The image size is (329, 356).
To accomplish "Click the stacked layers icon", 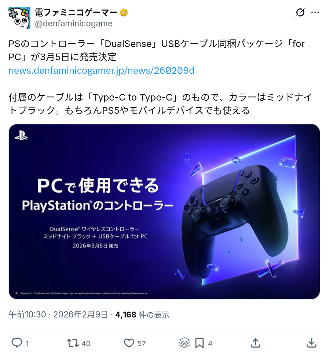I will 184,343.
